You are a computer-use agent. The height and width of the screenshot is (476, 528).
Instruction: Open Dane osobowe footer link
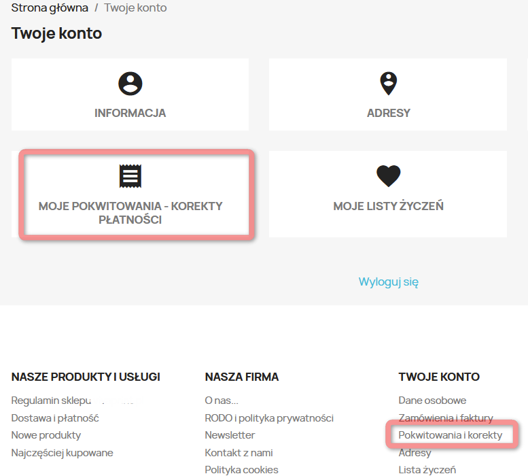pos(432,401)
